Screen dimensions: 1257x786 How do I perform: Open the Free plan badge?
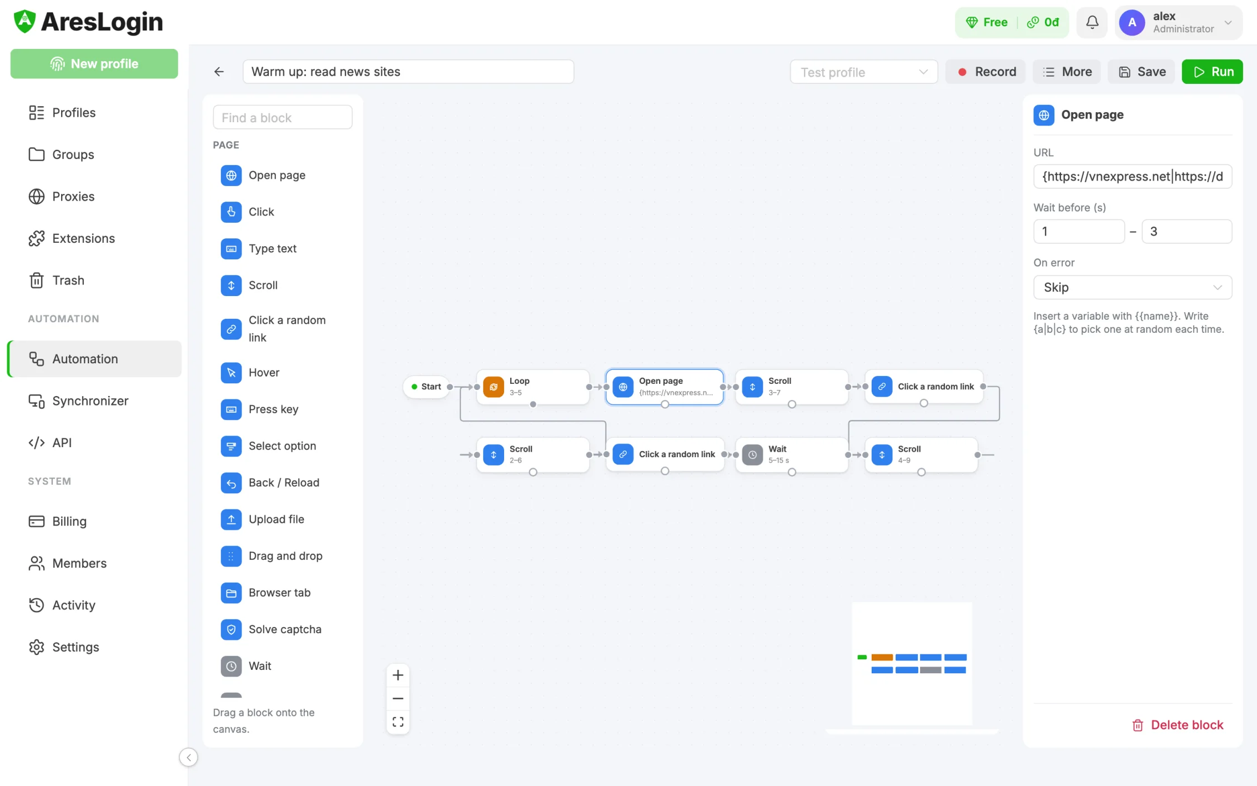point(987,23)
